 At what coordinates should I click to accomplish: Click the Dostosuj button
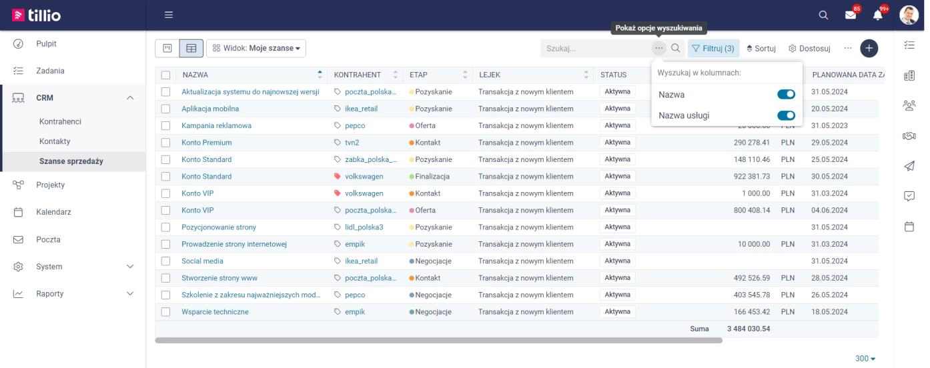(809, 48)
